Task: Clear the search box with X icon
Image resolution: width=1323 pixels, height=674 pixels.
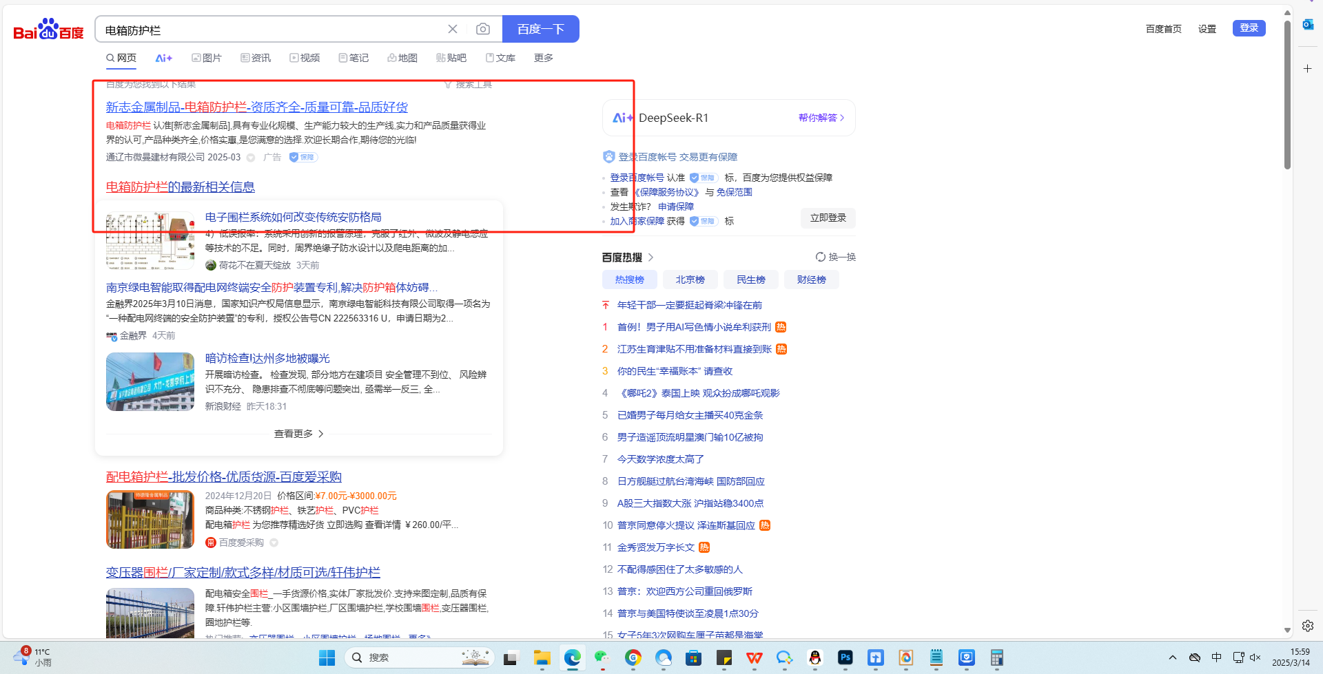Action: [453, 29]
